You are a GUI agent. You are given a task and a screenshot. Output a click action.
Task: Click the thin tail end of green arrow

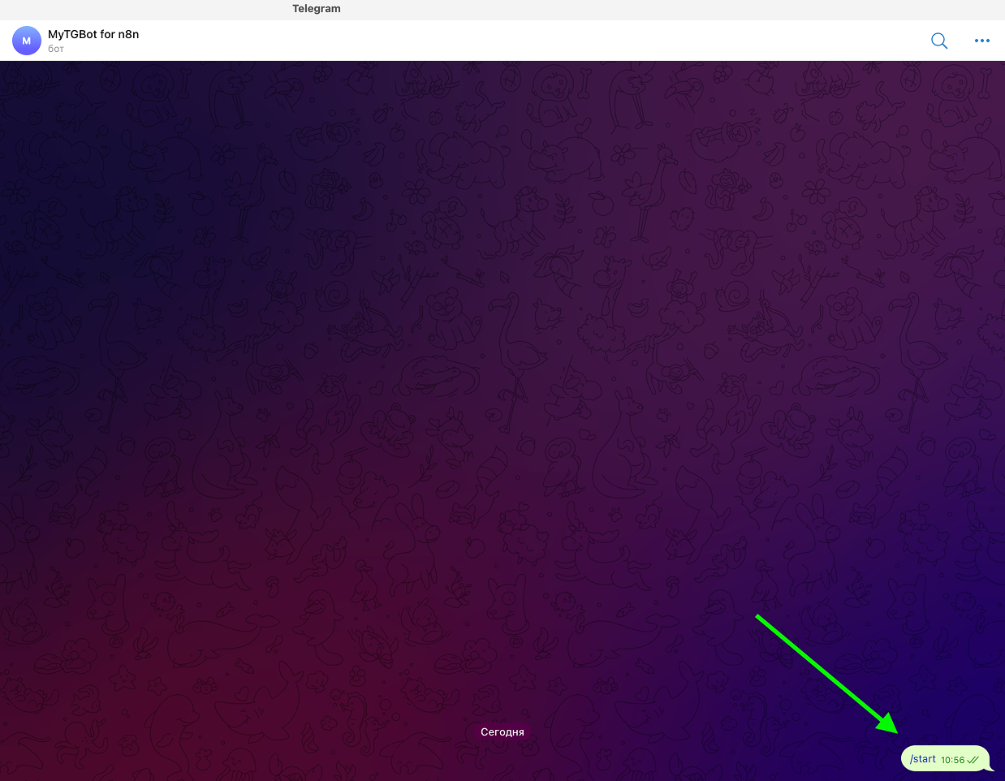759,617
